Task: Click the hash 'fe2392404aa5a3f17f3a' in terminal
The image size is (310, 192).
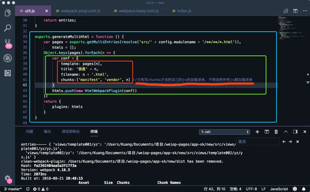Action: click(55, 166)
